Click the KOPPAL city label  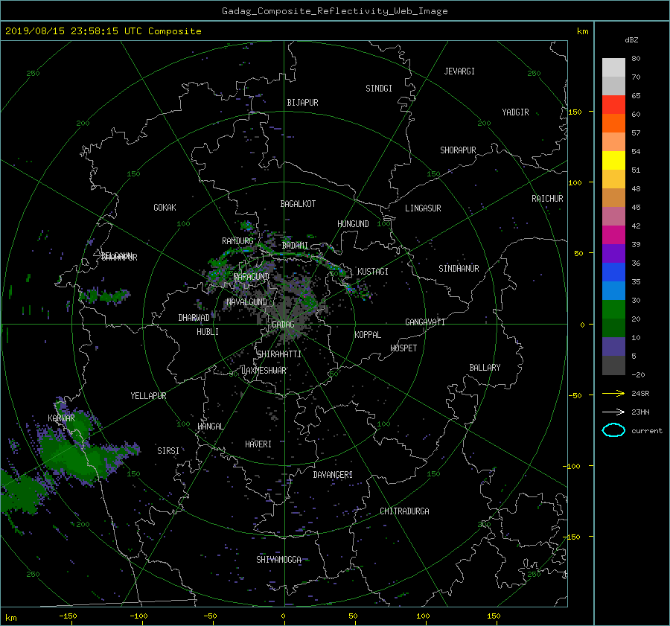point(368,334)
